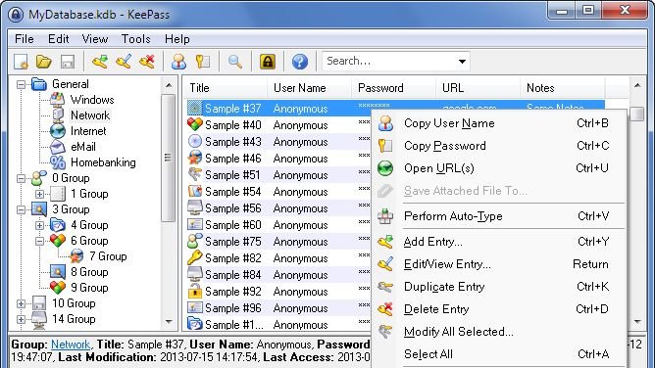Click the key icon of Sample #82

(195, 257)
